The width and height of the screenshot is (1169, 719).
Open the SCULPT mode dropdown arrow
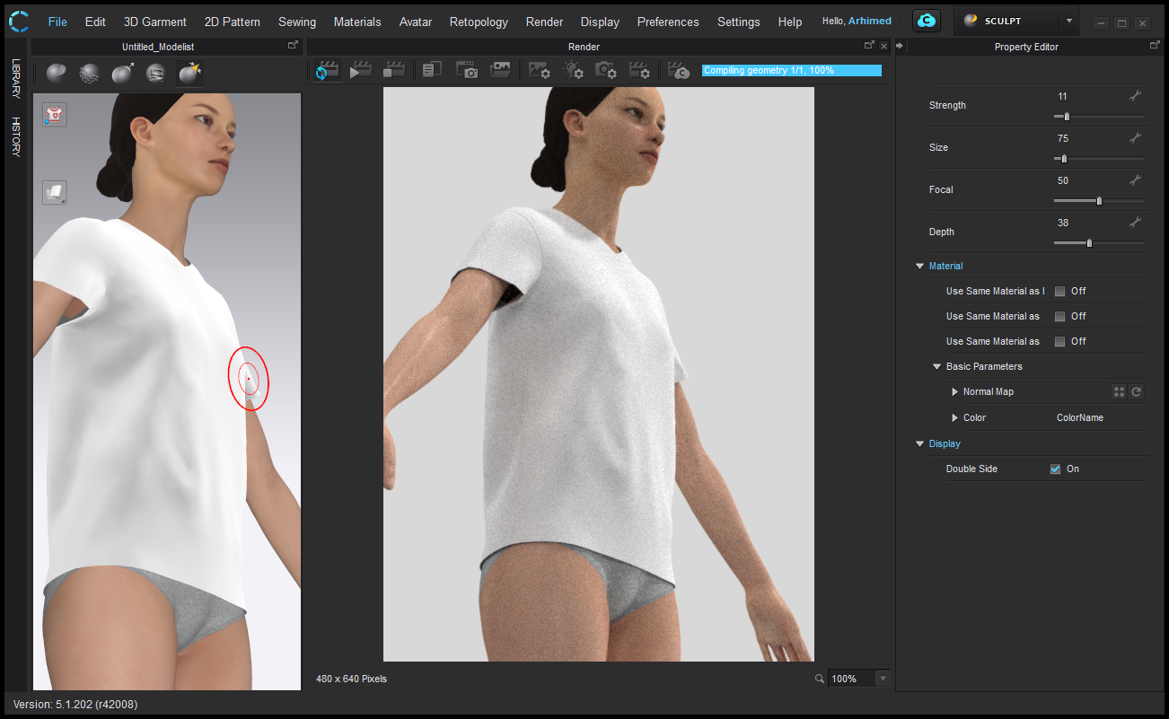pyautogui.click(x=1068, y=22)
